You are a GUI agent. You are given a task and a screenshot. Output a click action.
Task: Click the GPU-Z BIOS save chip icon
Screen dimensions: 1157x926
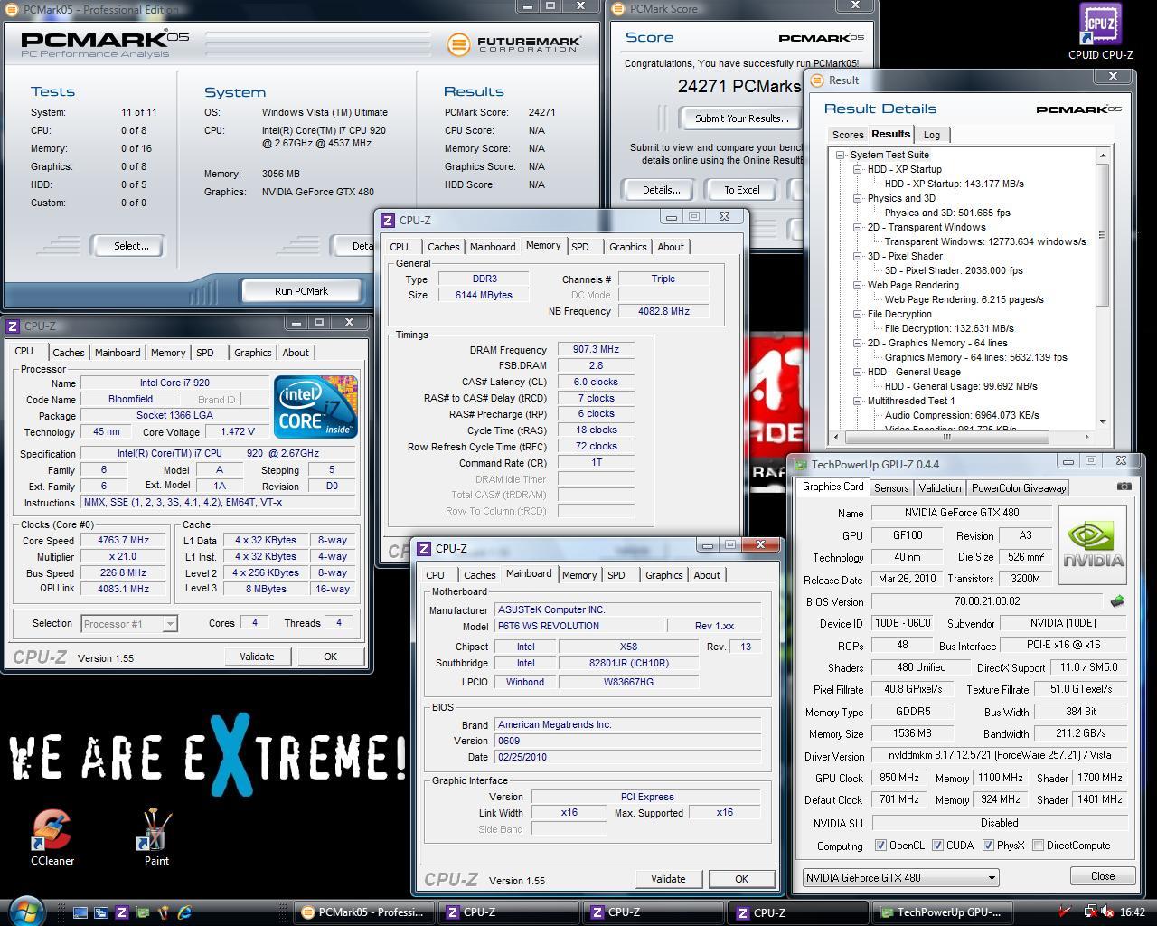[1117, 601]
